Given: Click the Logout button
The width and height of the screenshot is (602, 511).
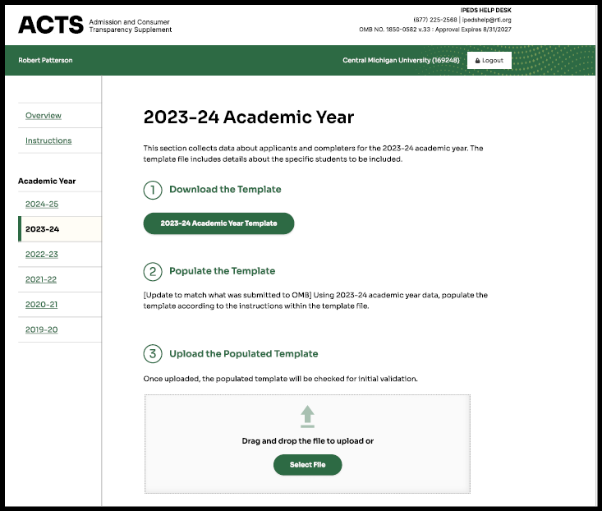Looking at the screenshot, I should [x=489, y=61].
